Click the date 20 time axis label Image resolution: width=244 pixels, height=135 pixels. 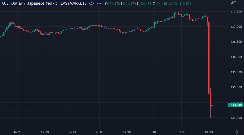154,132
